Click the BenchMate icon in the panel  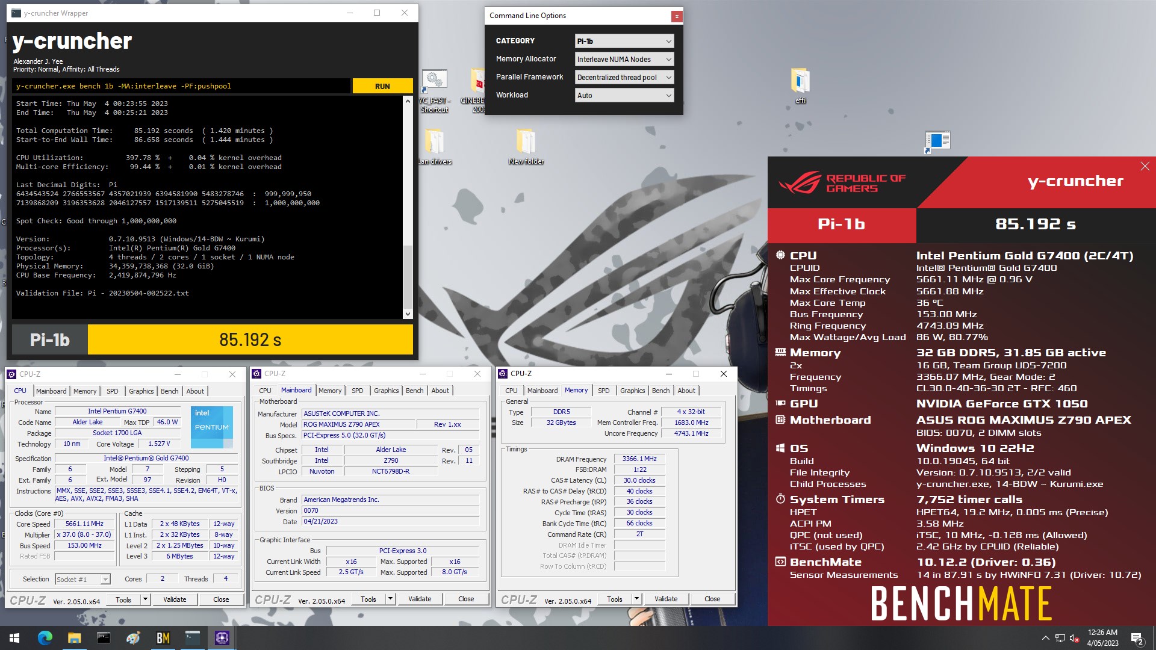point(780,562)
